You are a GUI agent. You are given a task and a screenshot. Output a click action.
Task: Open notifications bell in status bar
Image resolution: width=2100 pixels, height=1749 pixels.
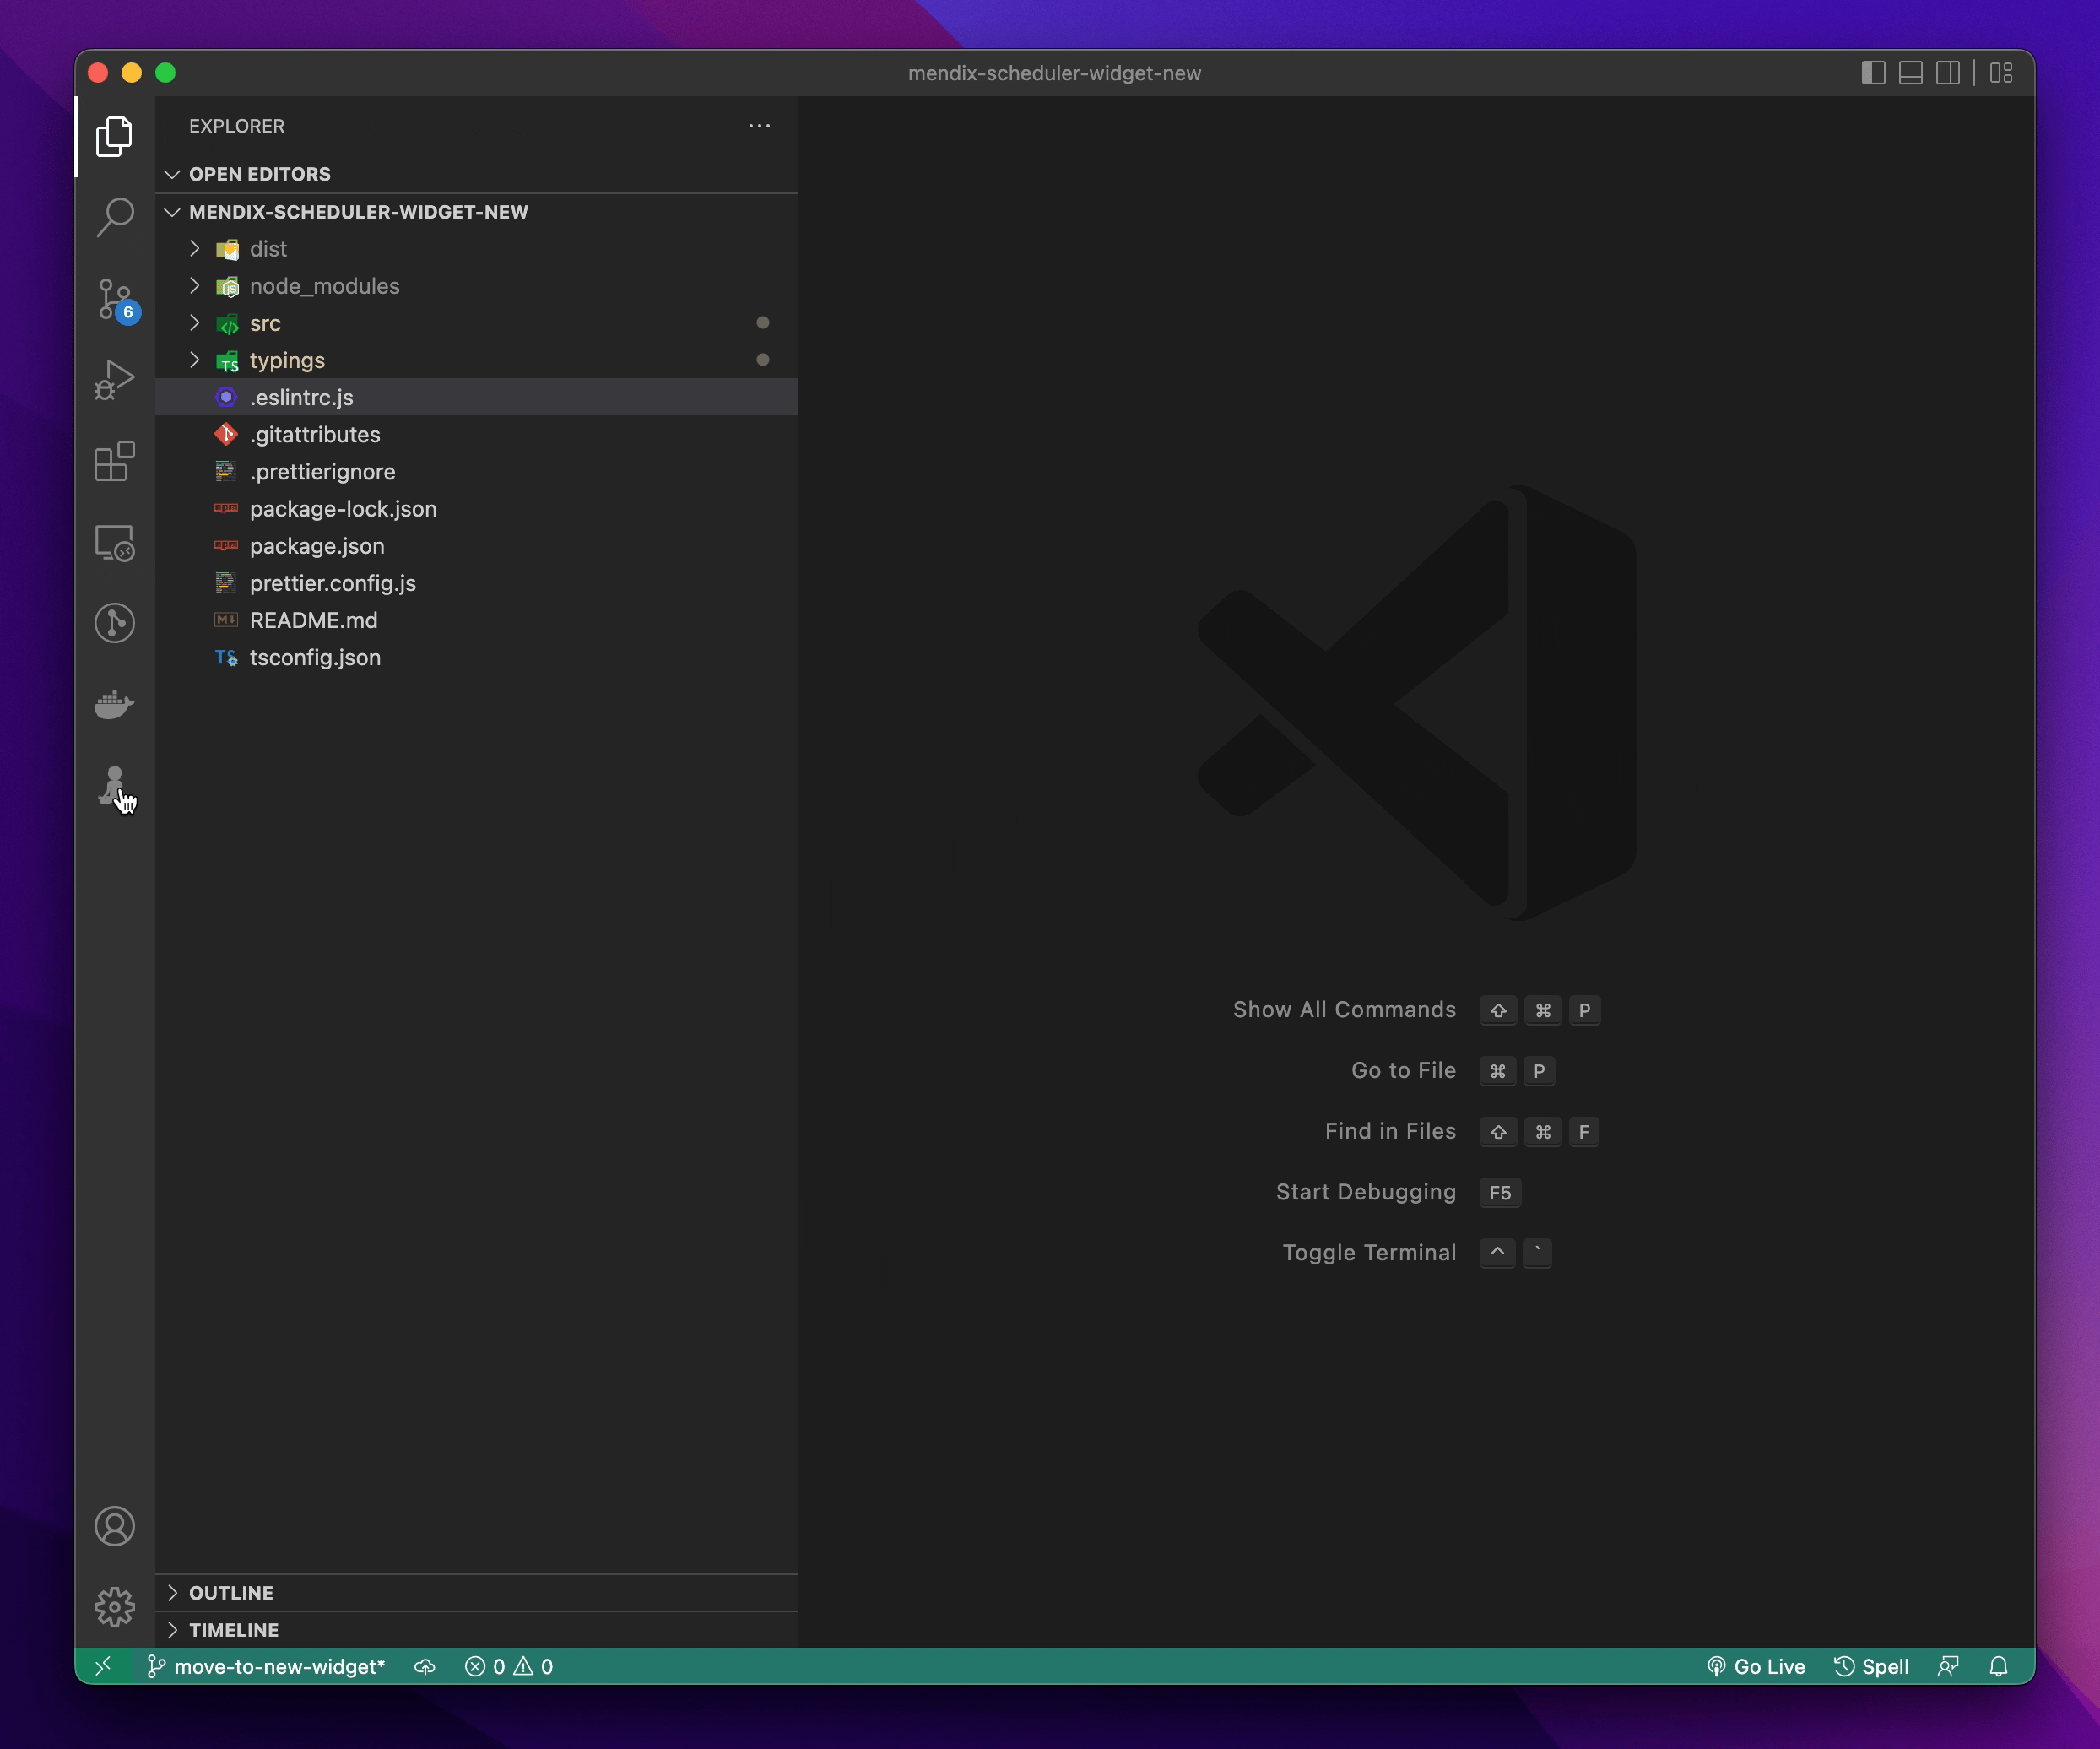click(1998, 1666)
